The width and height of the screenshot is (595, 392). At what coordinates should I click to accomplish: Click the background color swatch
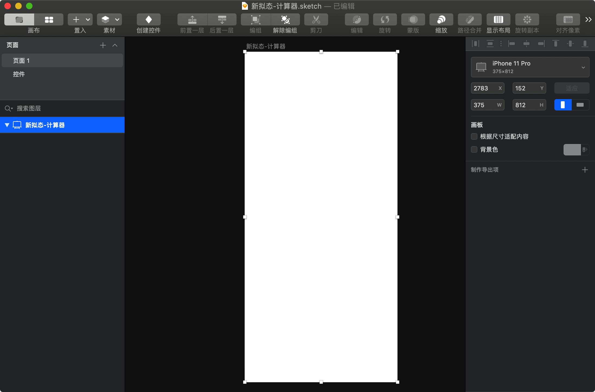coord(572,150)
